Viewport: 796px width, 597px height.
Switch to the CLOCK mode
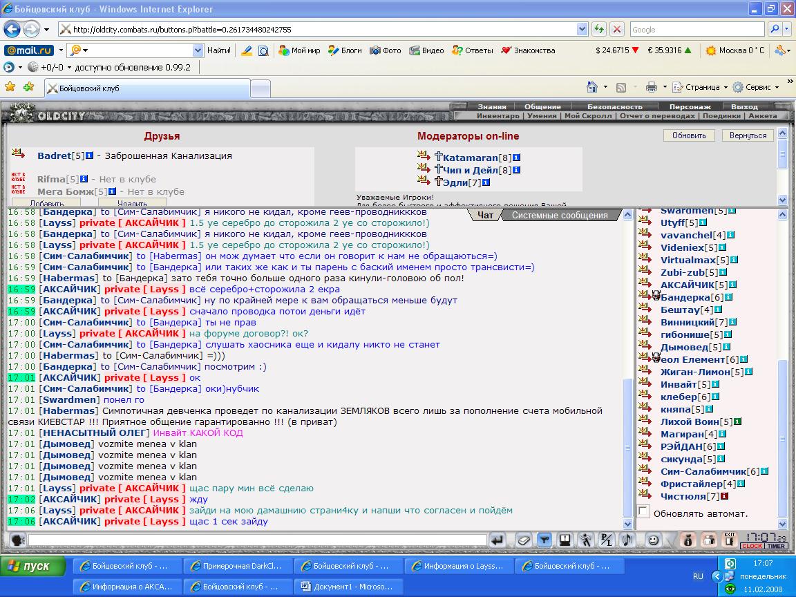tap(752, 547)
